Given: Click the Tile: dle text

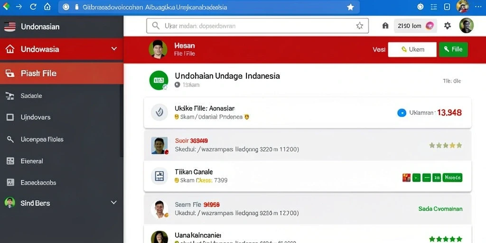Looking at the screenshot, I should click(452, 81).
